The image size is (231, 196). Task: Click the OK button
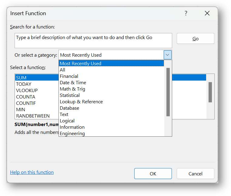tap(153, 174)
